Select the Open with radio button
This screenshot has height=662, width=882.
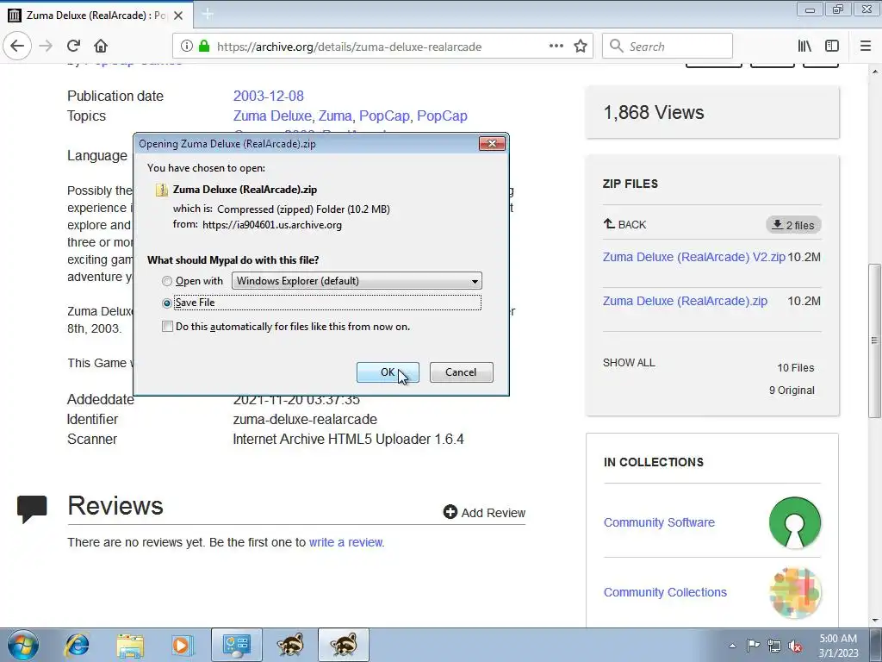167,281
